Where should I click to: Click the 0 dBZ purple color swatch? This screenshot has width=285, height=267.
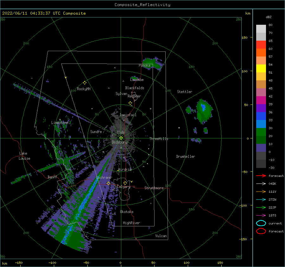tap(261, 148)
